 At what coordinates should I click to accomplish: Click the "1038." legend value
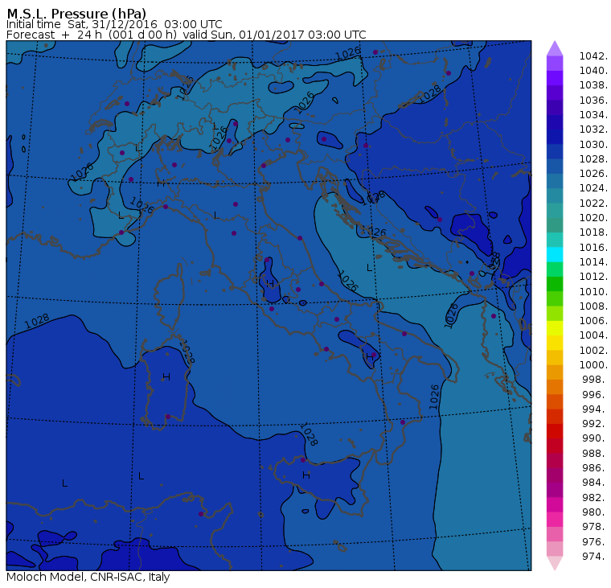[x=593, y=85]
